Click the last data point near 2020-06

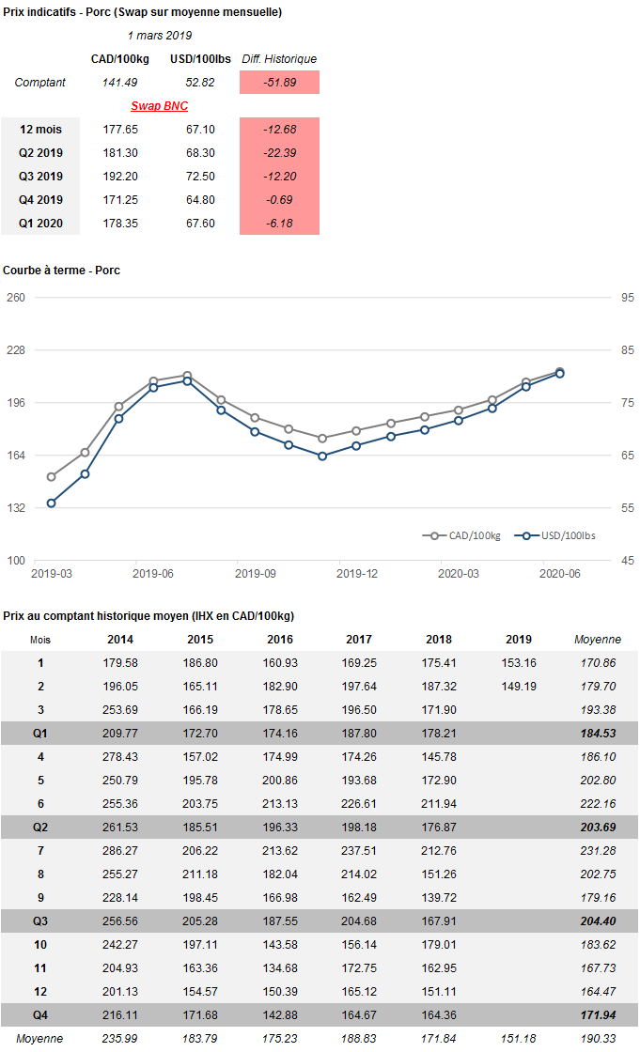point(559,373)
